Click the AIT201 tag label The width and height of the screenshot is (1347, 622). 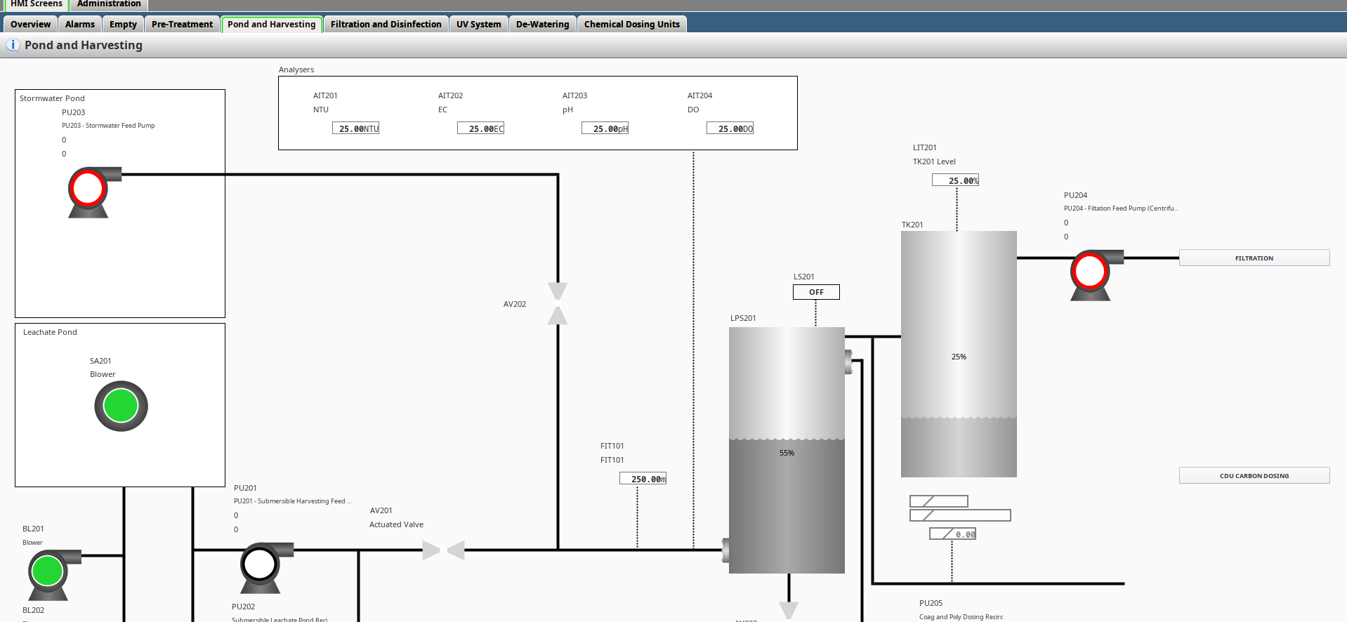(325, 95)
